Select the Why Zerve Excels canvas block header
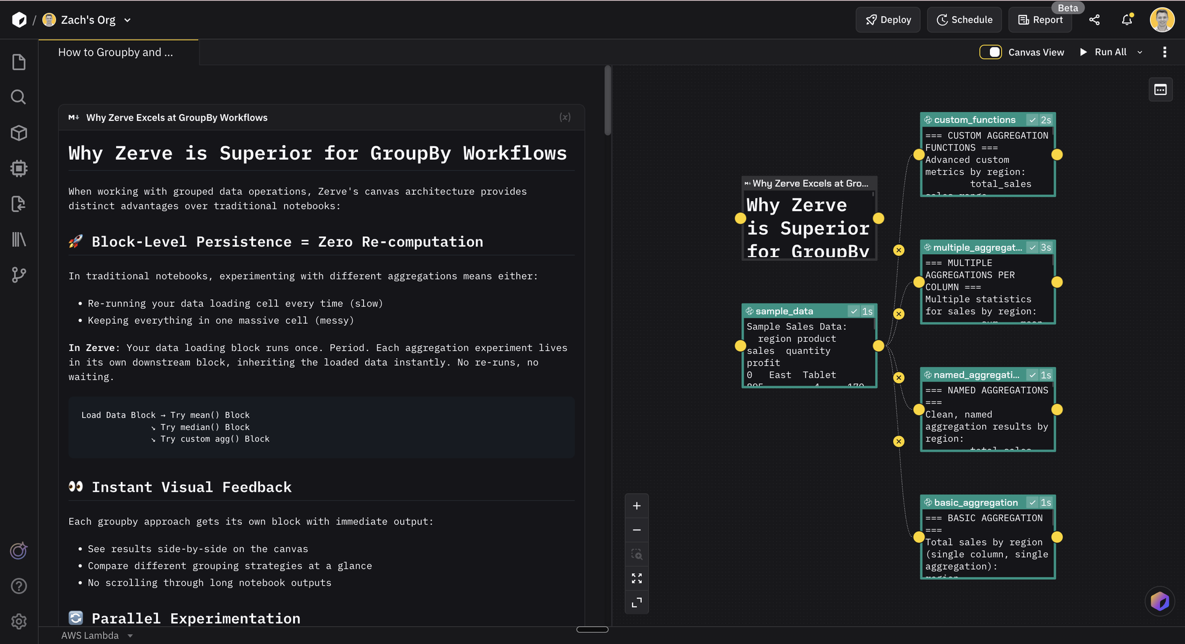This screenshot has height=644, width=1185. [x=809, y=183]
